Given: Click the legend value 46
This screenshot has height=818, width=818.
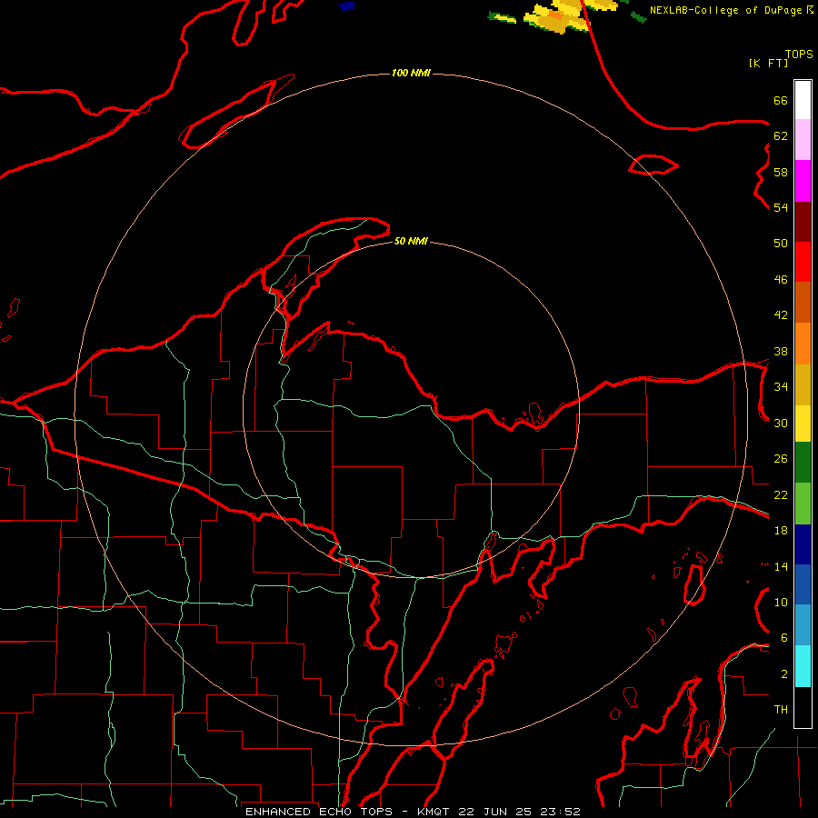Looking at the screenshot, I should click(781, 280).
